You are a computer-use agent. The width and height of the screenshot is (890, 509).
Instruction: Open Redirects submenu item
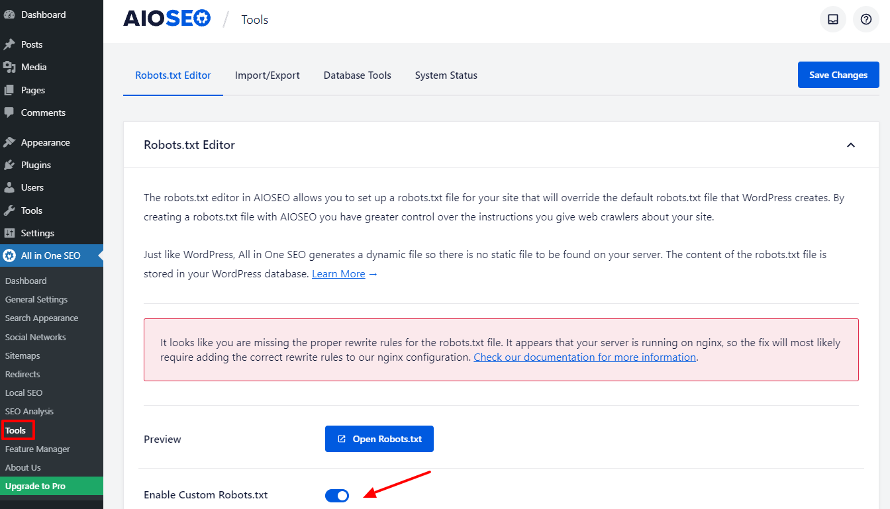(x=23, y=374)
